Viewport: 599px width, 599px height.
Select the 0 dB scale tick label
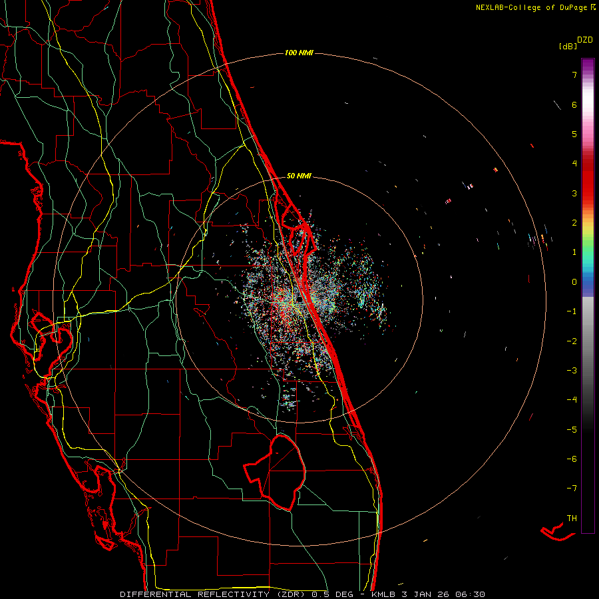coord(574,282)
